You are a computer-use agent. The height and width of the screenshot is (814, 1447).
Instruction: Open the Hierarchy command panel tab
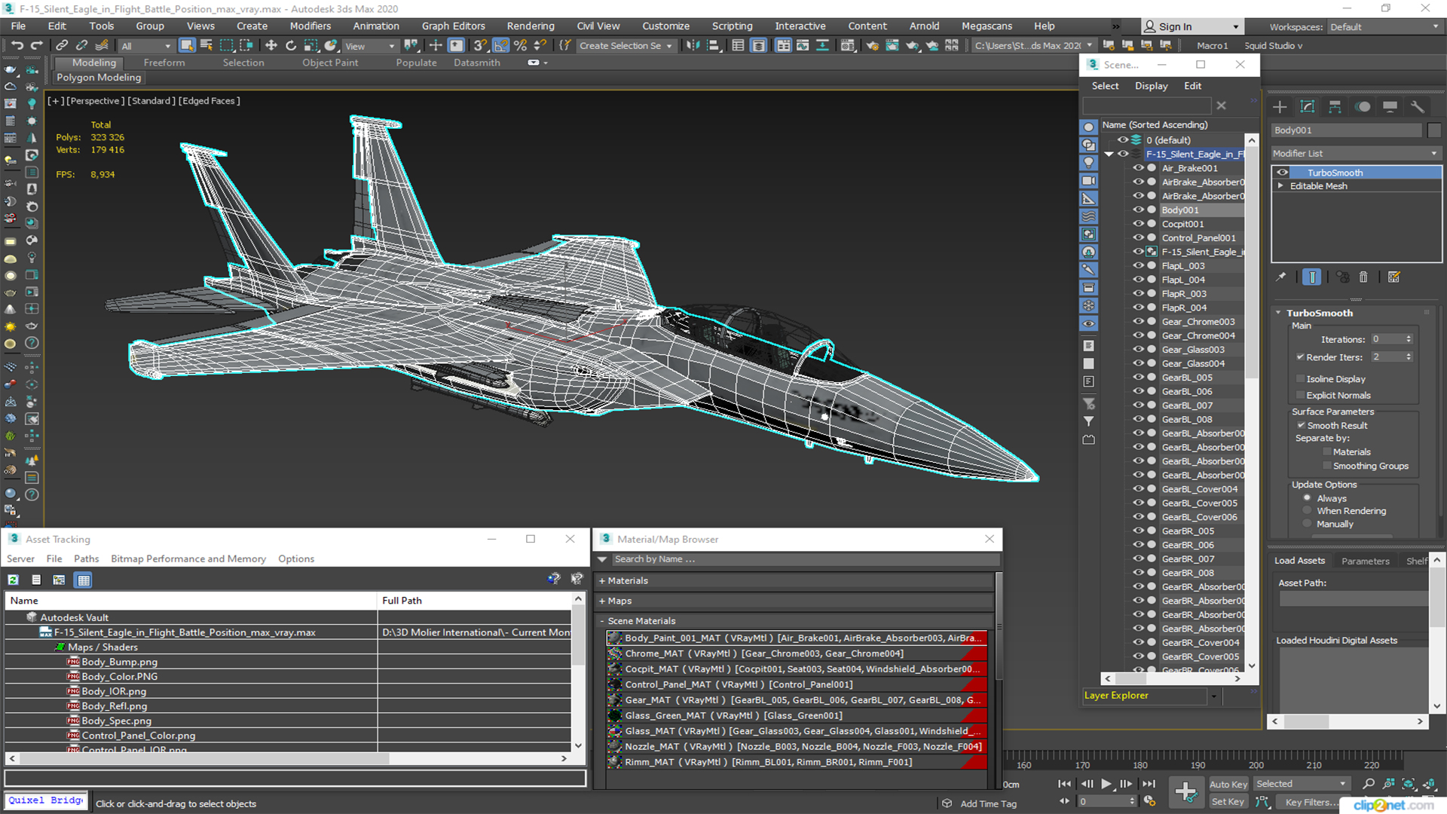1335,106
